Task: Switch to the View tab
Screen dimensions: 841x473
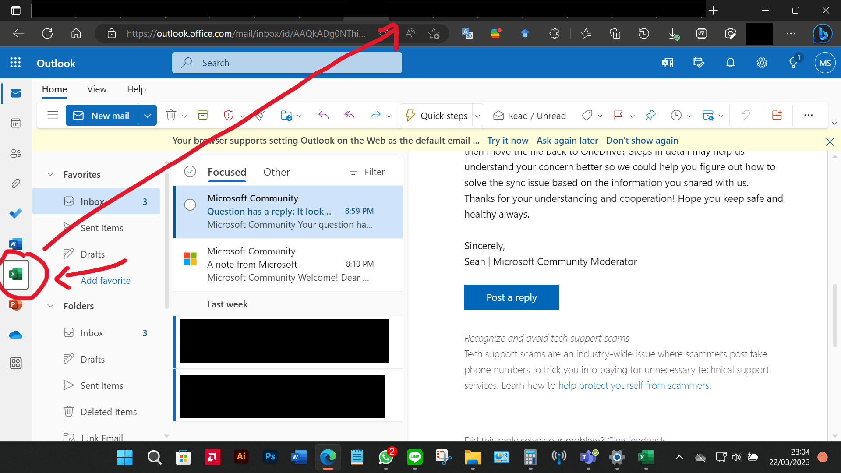Action: click(x=96, y=89)
